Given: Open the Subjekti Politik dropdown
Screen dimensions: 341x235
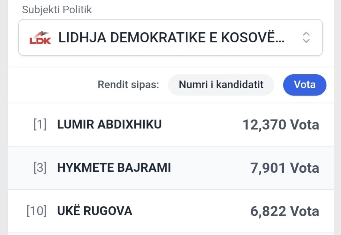Looking at the screenshot, I should click(x=170, y=38).
